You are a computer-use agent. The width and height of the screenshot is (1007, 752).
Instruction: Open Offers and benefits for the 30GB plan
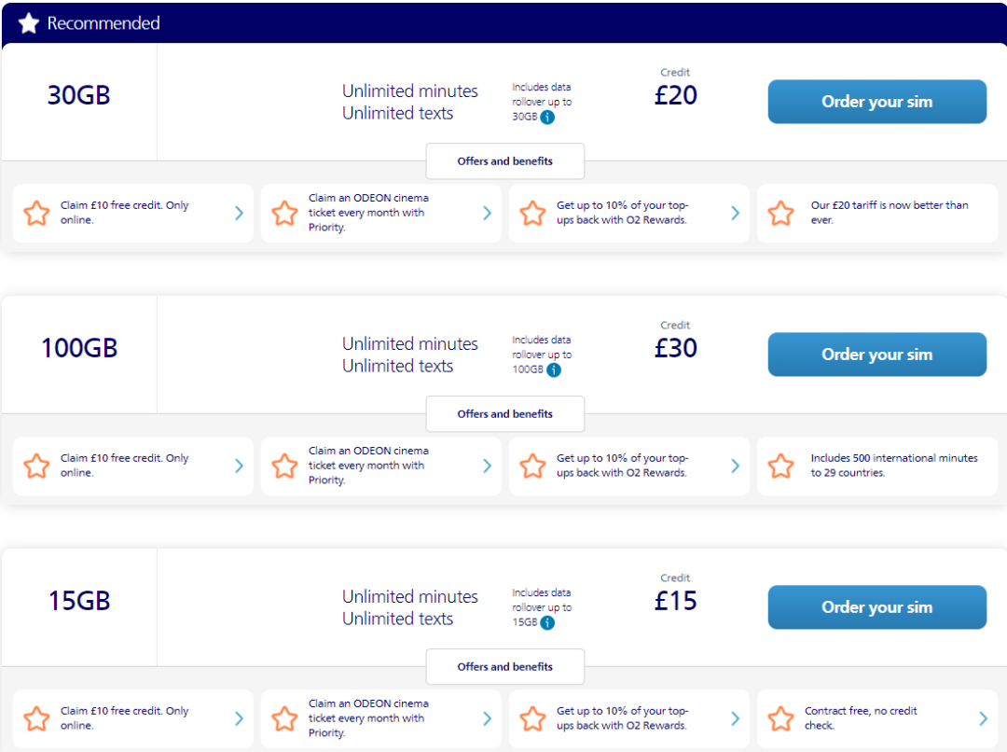504,161
